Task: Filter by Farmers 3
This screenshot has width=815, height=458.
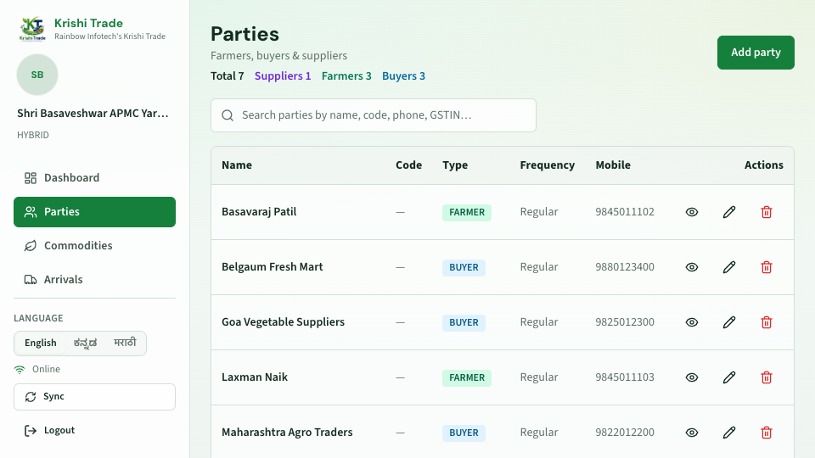Action: 346,75
